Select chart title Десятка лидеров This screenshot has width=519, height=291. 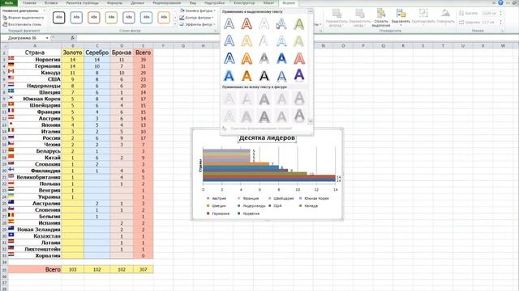click(x=267, y=137)
